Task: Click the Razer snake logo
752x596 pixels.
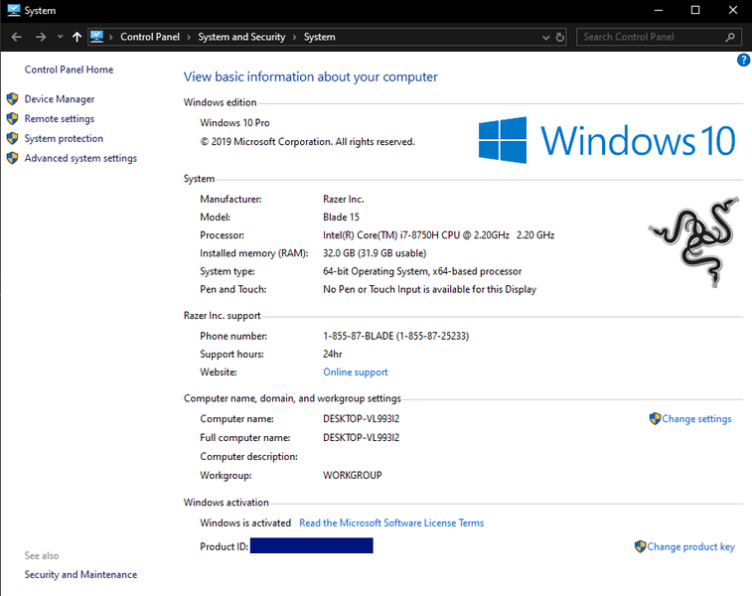Action: click(694, 241)
